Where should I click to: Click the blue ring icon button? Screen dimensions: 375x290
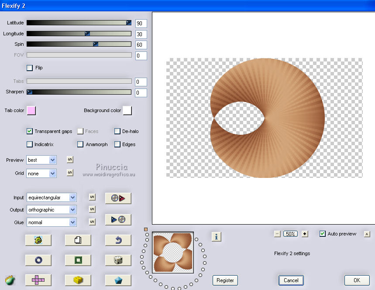(38, 260)
